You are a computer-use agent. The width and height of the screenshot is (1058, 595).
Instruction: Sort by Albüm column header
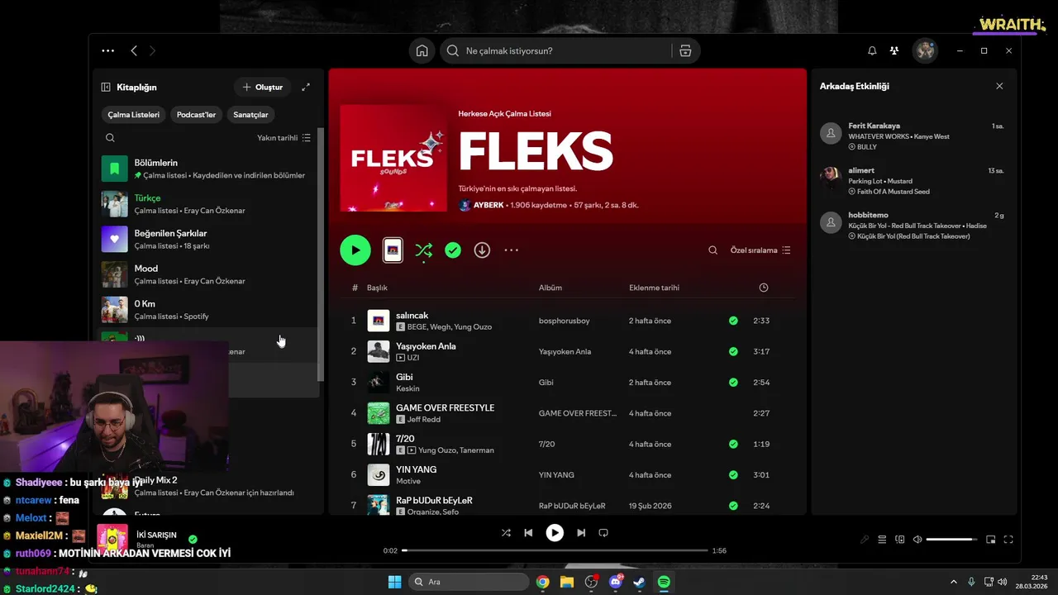[550, 288]
